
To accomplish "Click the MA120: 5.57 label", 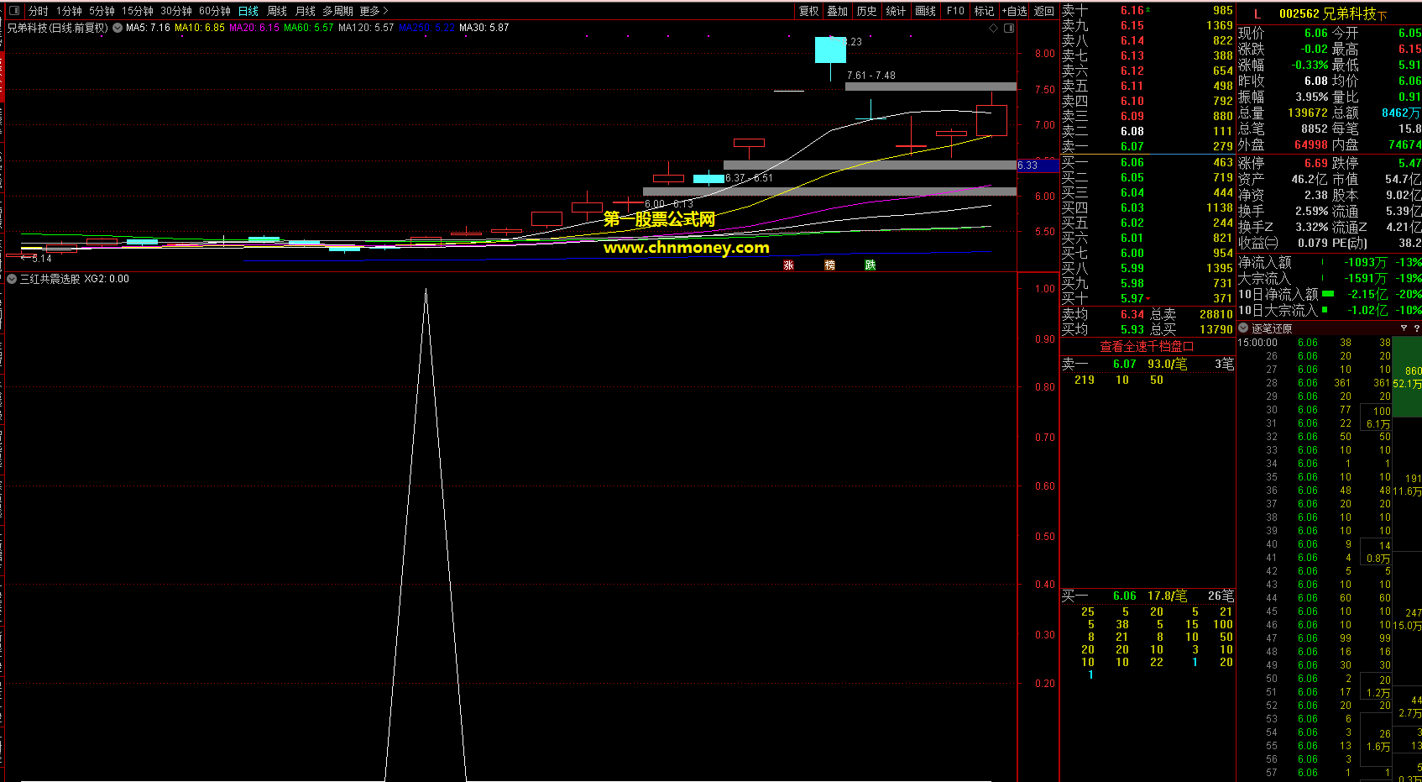I will click(x=366, y=28).
